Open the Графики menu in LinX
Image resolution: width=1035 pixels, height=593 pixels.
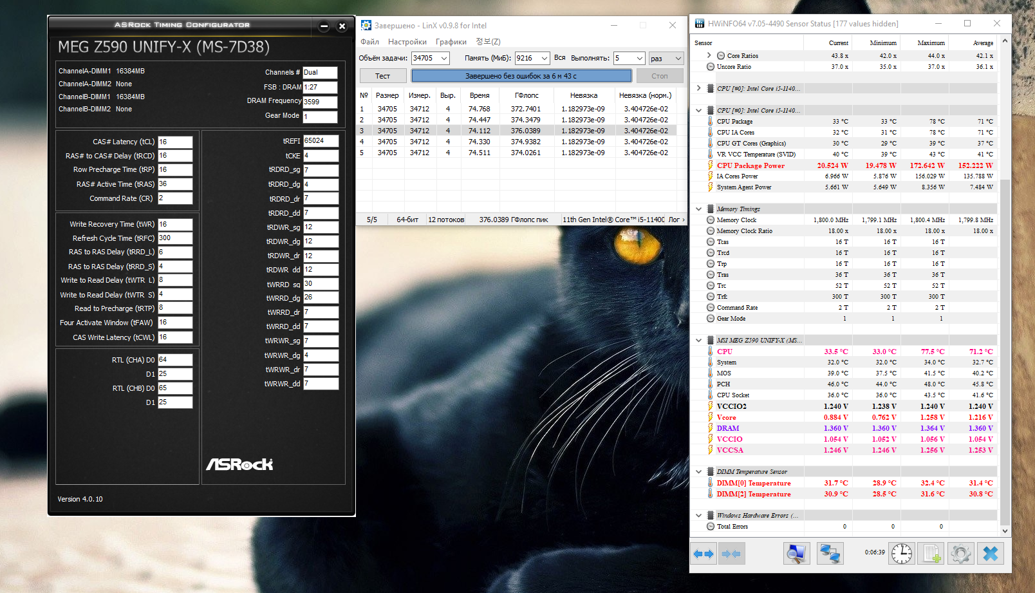tap(451, 42)
